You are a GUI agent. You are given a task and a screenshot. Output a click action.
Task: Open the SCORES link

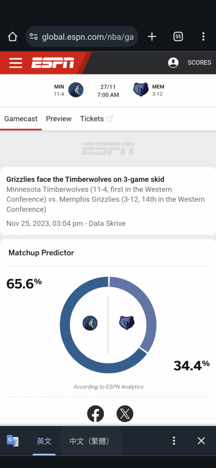pyautogui.click(x=199, y=63)
